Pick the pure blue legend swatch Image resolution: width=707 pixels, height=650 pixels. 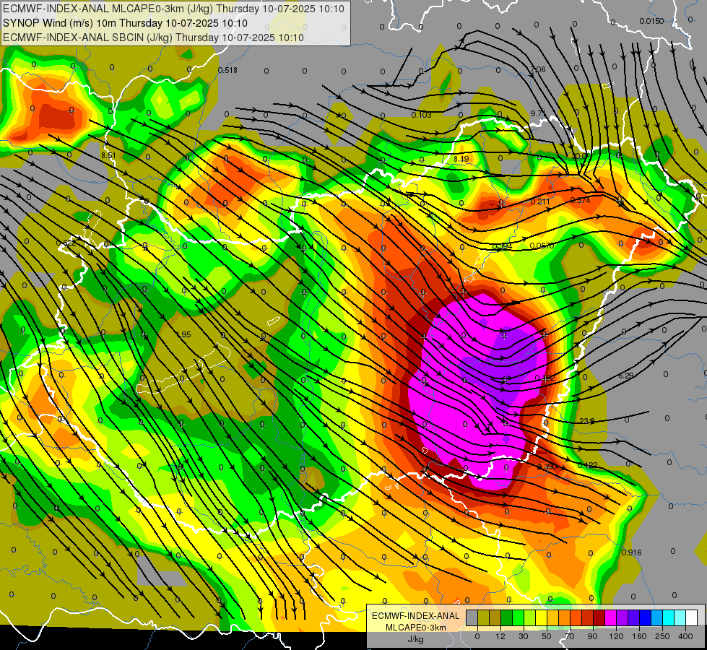click(646, 617)
